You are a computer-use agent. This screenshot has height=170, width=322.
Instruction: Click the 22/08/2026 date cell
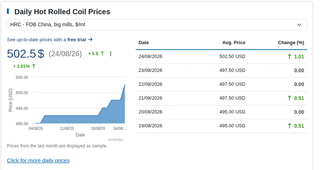(150, 84)
